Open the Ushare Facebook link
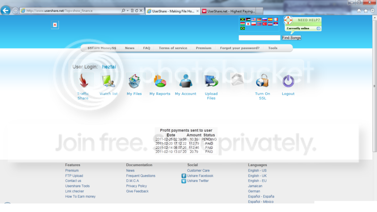The image size is (377, 212). (x=200, y=176)
